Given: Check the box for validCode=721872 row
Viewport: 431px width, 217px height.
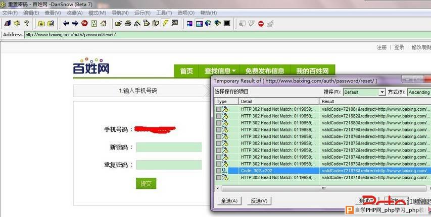Looking at the screenshot, I should 218,150.
